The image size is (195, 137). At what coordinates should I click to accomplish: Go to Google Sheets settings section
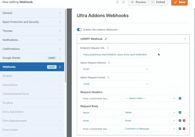point(32,58)
